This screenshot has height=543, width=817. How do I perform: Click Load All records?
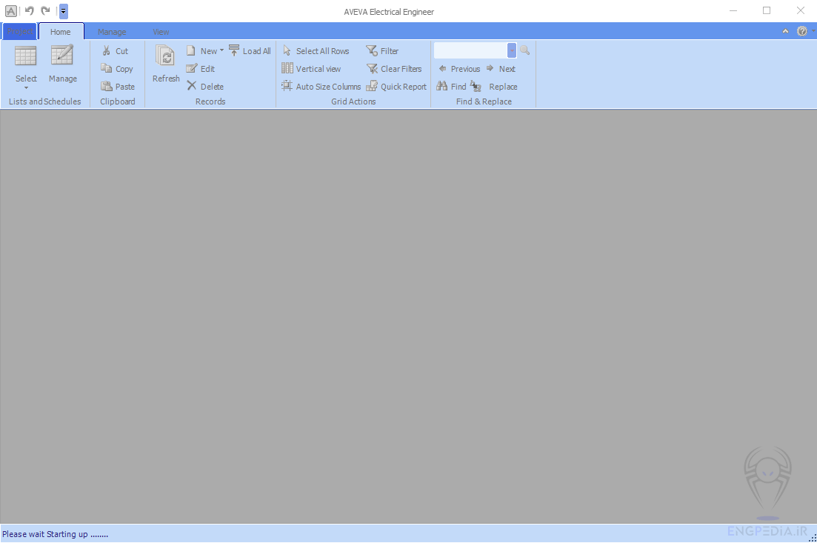coord(250,50)
